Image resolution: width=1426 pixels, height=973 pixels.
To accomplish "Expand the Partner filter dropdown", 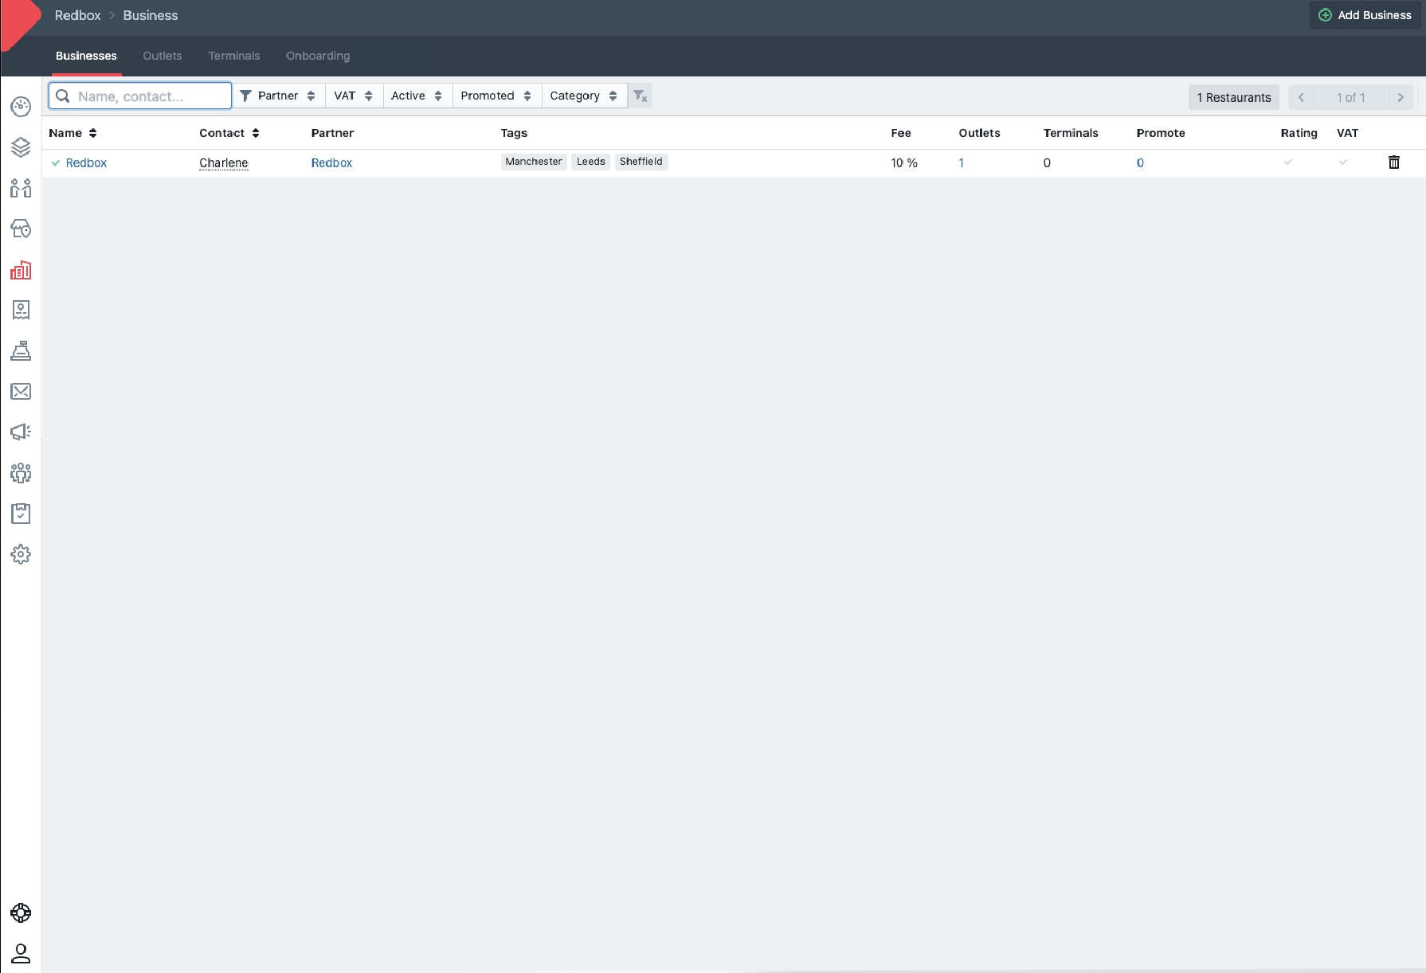I will (x=278, y=96).
